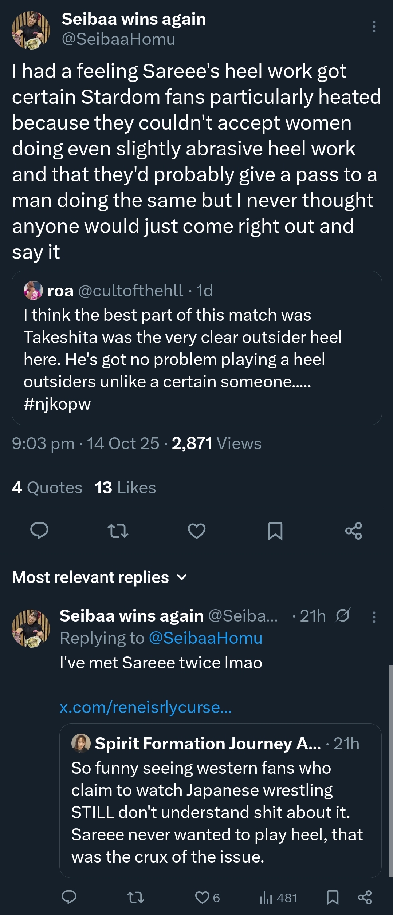Share the main post
Screen dimensions: 393x915
tap(354, 531)
